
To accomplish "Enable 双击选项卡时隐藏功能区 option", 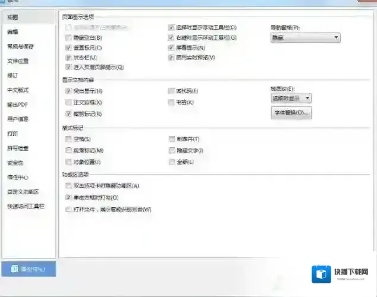I will tap(69, 186).
